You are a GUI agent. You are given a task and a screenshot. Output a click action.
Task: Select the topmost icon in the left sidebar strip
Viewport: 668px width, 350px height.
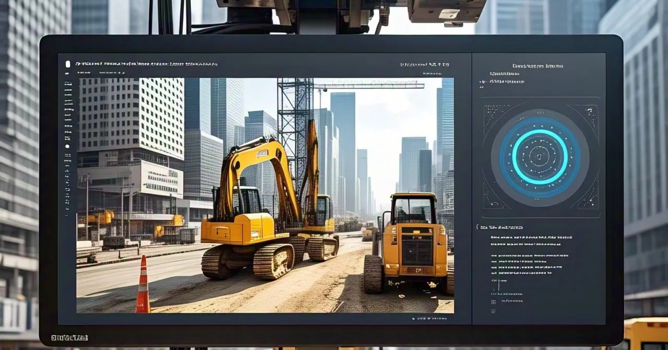click(x=67, y=74)
